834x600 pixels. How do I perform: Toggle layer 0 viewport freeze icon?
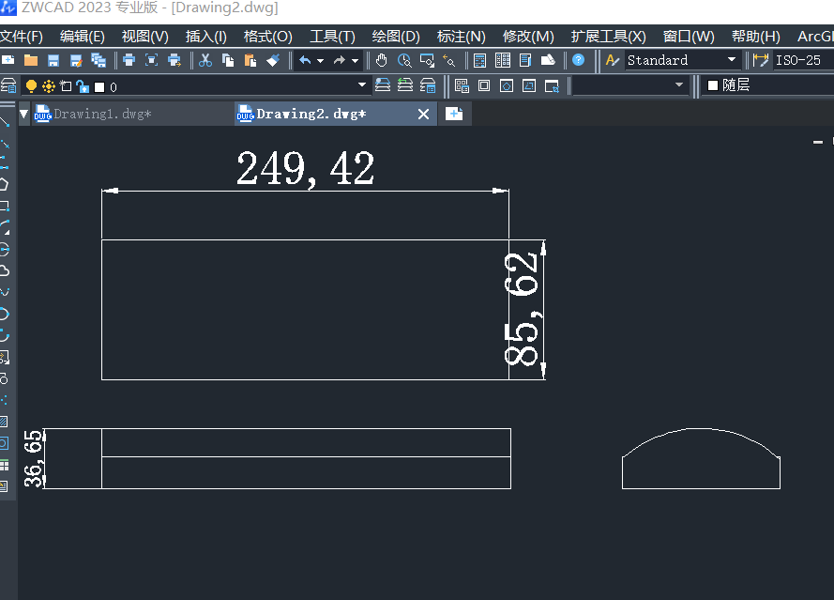click(x=66, y=85)
